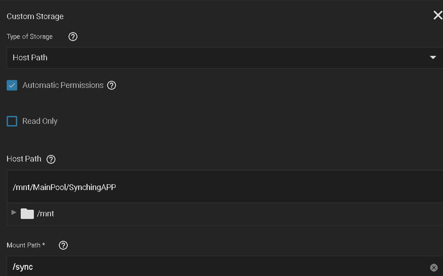
Task: Enable the Read Only checkbox
Action: [x=12, y=121]
